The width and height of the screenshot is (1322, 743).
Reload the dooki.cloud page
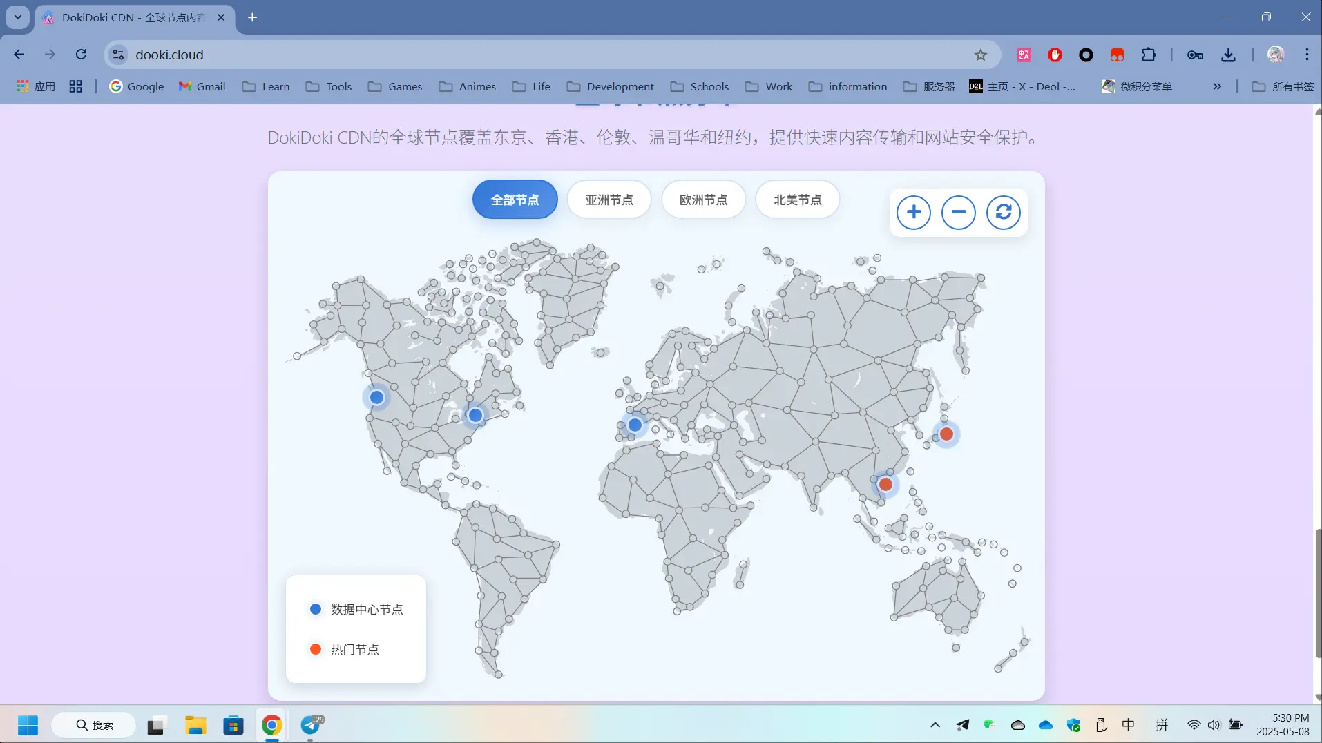(81, 55)
